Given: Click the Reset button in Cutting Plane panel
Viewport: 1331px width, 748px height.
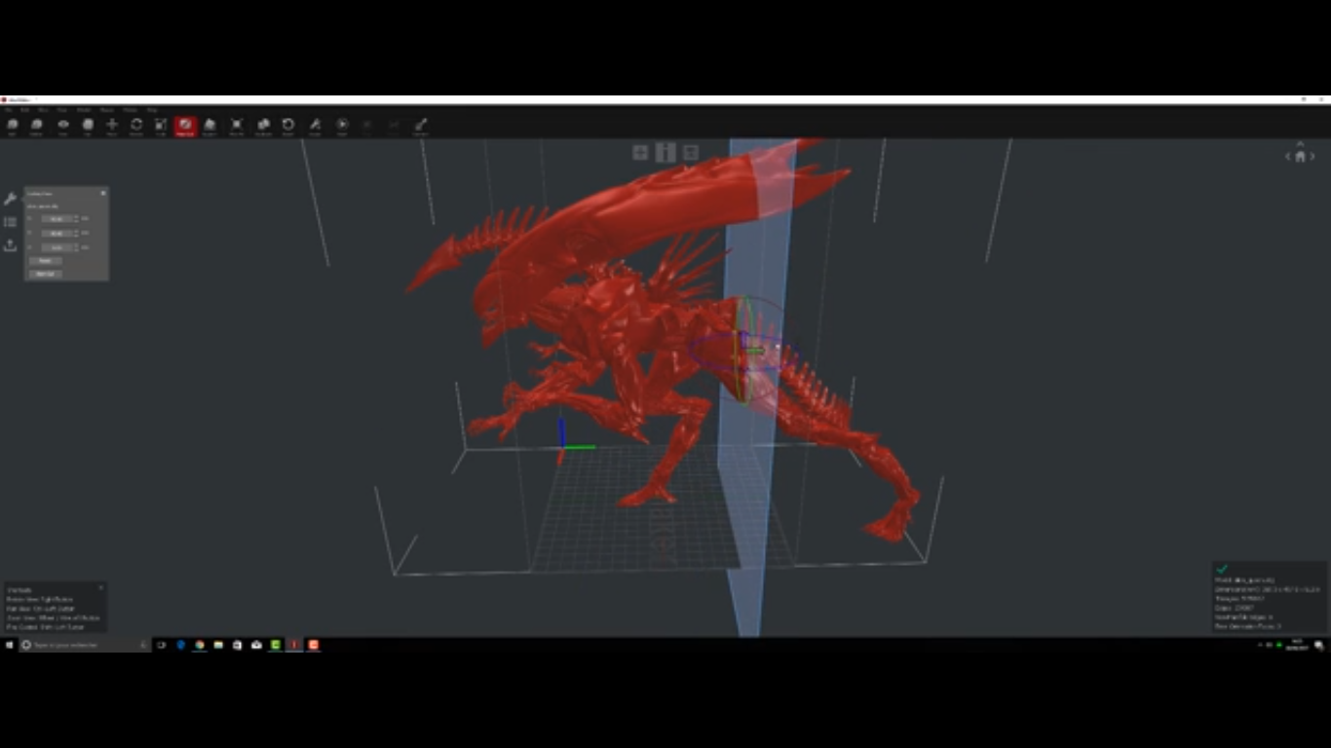Looking at the screenshot, I should pos(45,261).
